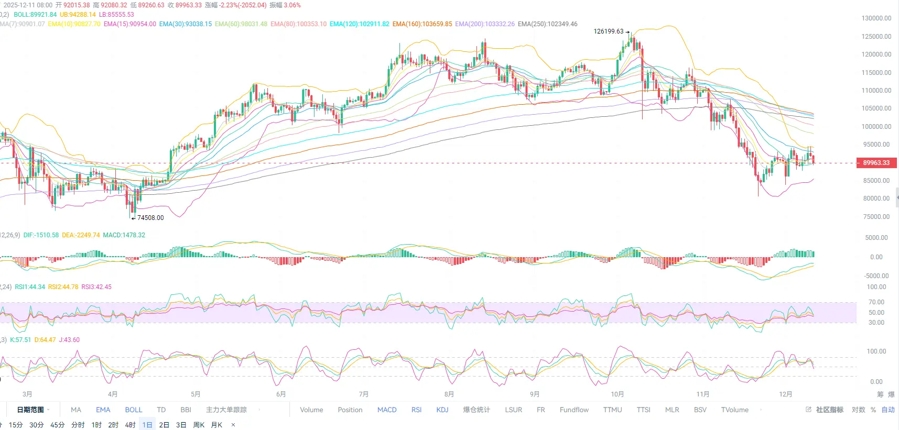Screen dimensions: 899x430
Task: Switch to the 3日 timeframe
Action: pyautogui.click(x=181, y=425)
